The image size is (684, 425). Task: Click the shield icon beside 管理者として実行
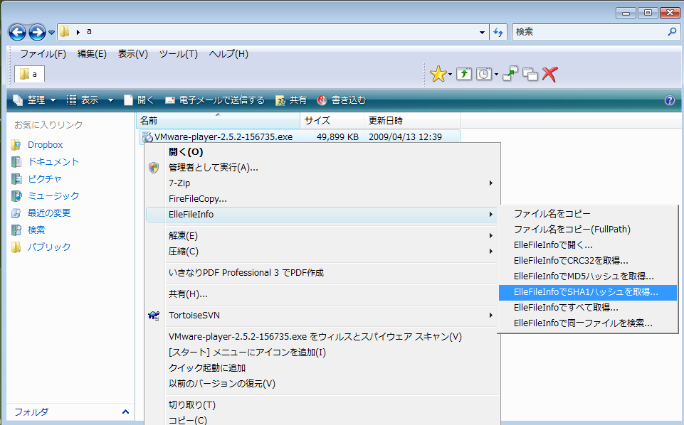pos(154,167)
